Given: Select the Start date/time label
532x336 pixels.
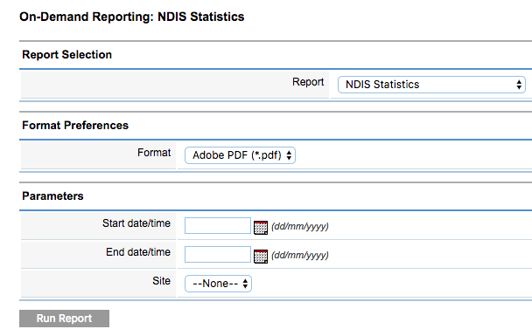Looking at the screenshot, I should [136, 223].
